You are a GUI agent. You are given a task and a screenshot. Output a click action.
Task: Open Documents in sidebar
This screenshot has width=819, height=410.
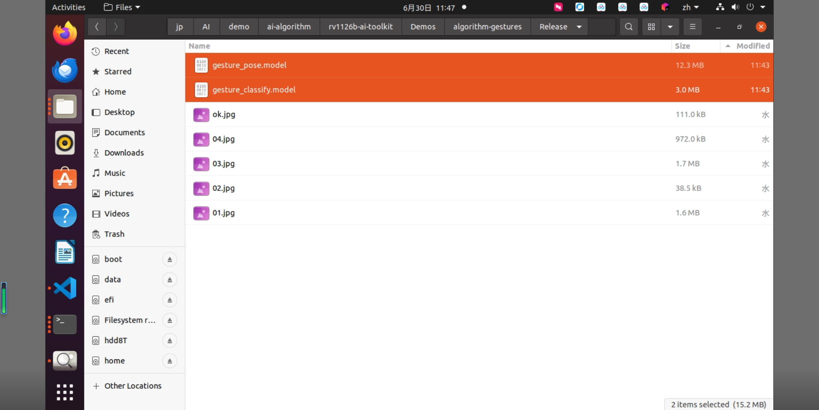[x=134, y=133]
